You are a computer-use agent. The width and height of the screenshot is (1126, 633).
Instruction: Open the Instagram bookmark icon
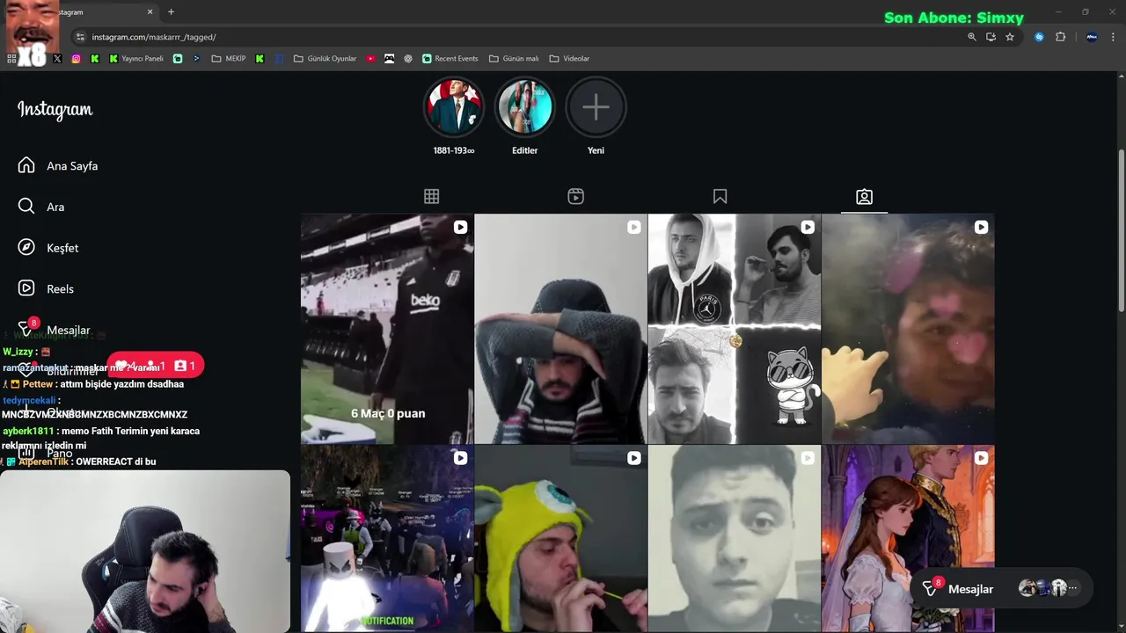point(76,59)
